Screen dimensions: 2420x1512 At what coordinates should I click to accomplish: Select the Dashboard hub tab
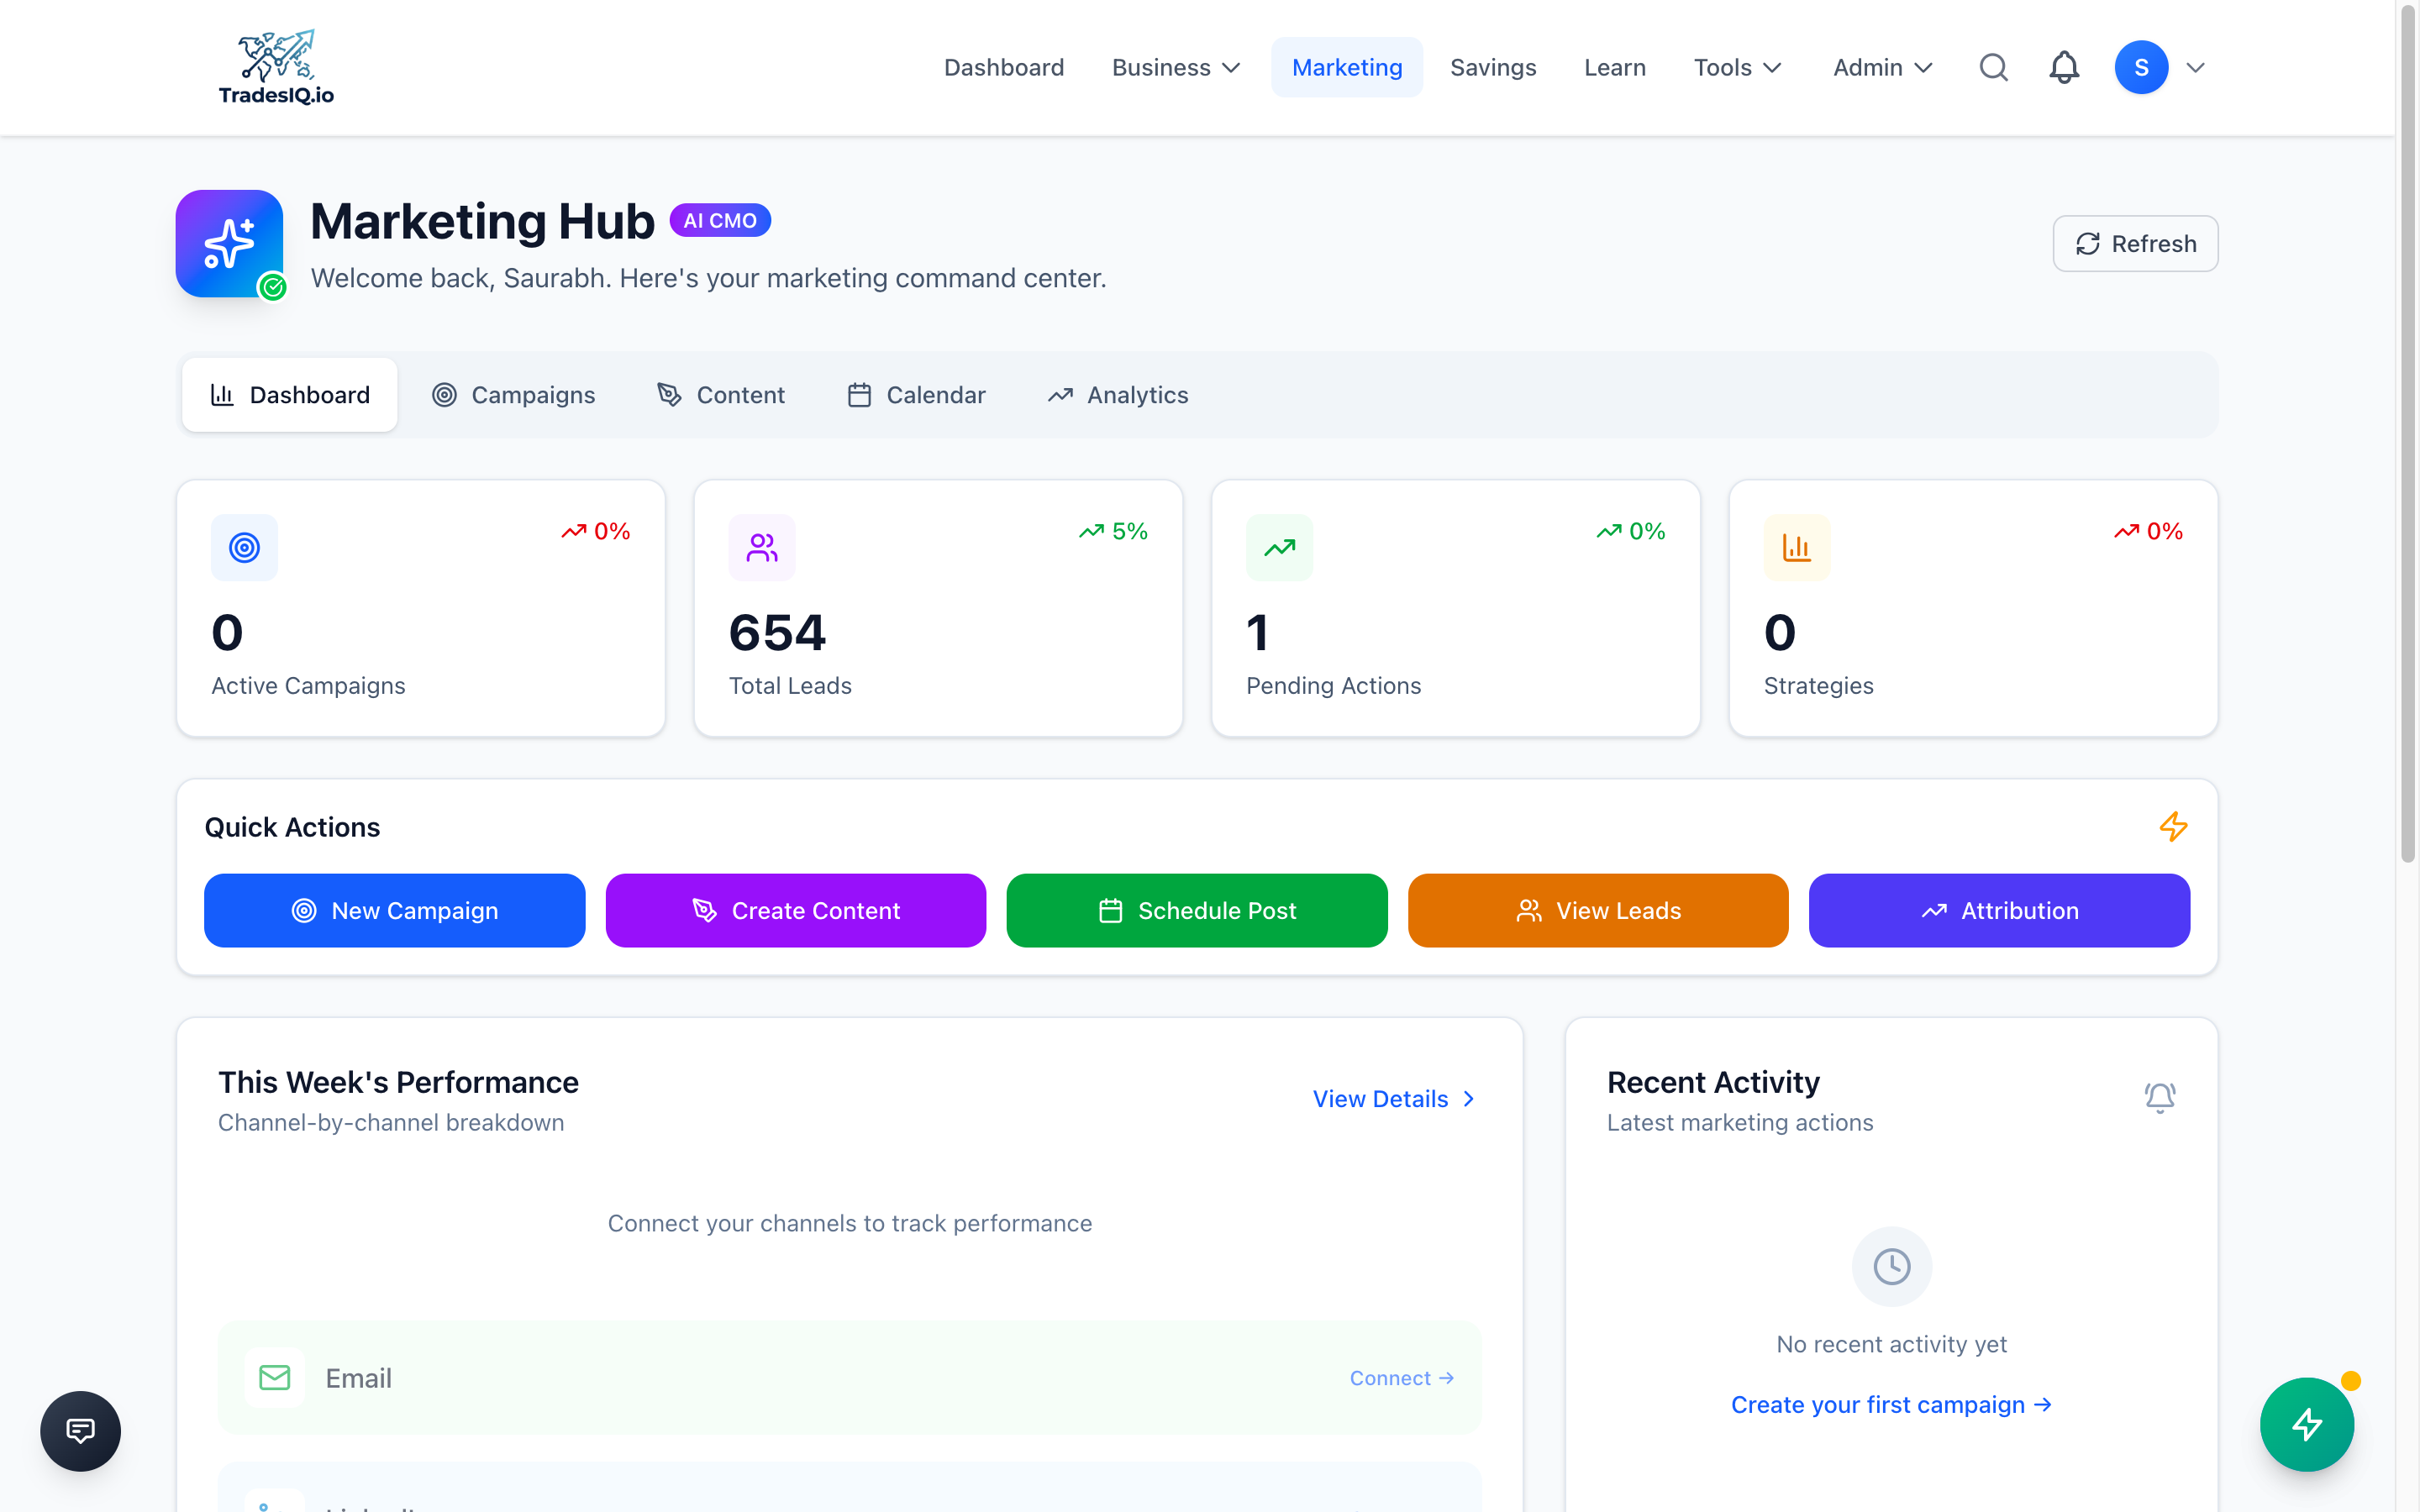click(x=290, y=395)
